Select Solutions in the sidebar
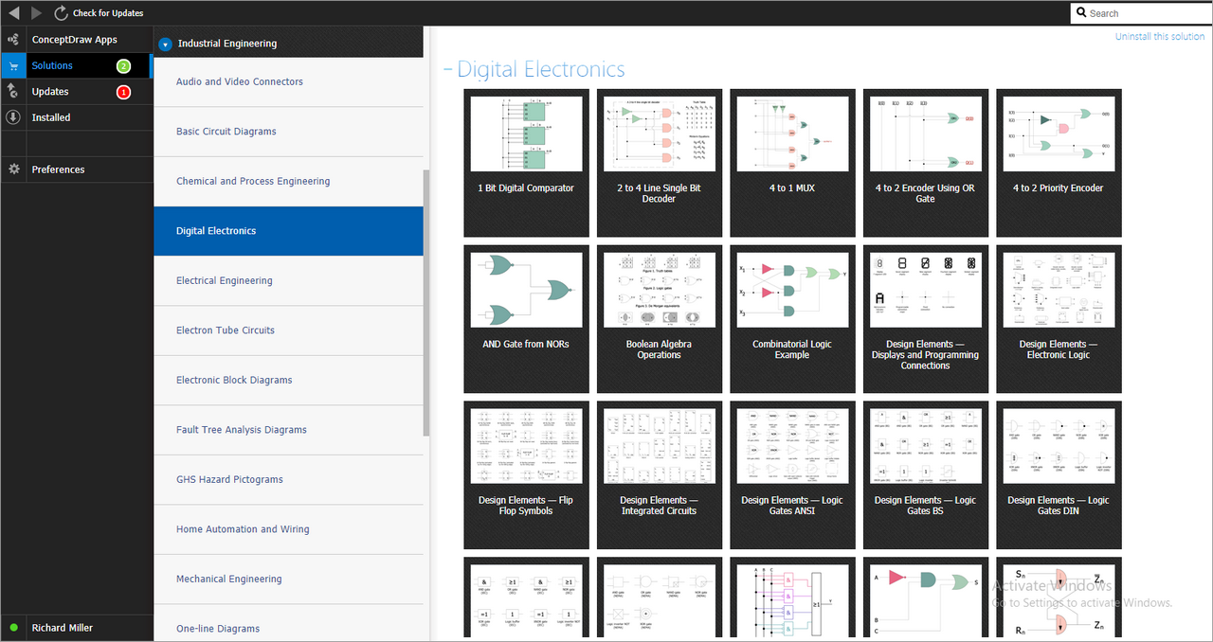The width and height of the screenshot is (1213, 642). [52, 65]
